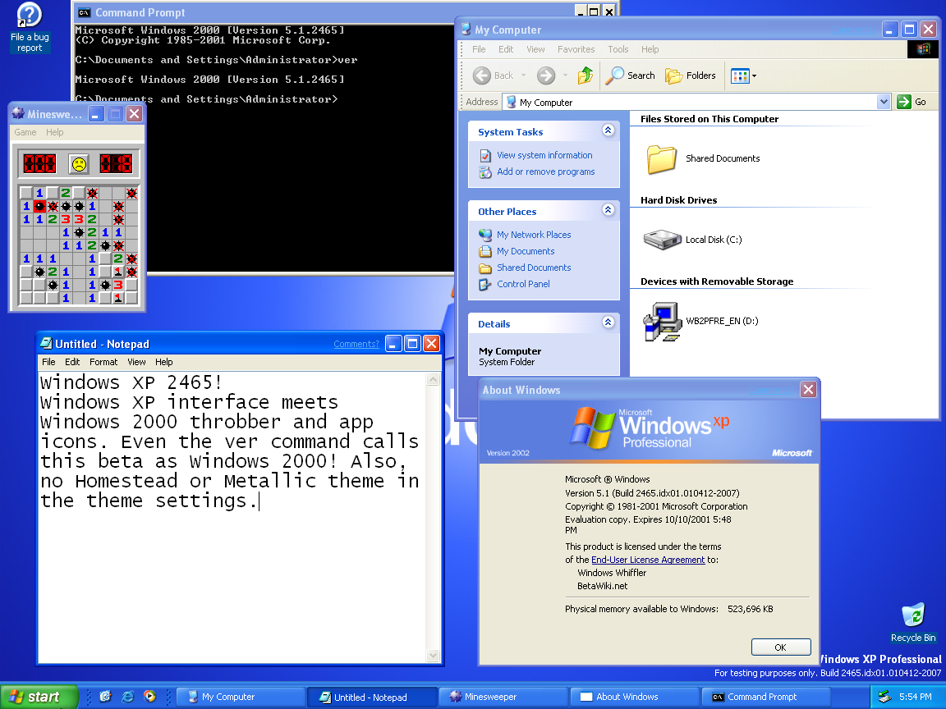946x709 pixels.
Task: Open Control Panel link
Action: tap(523, 284)
